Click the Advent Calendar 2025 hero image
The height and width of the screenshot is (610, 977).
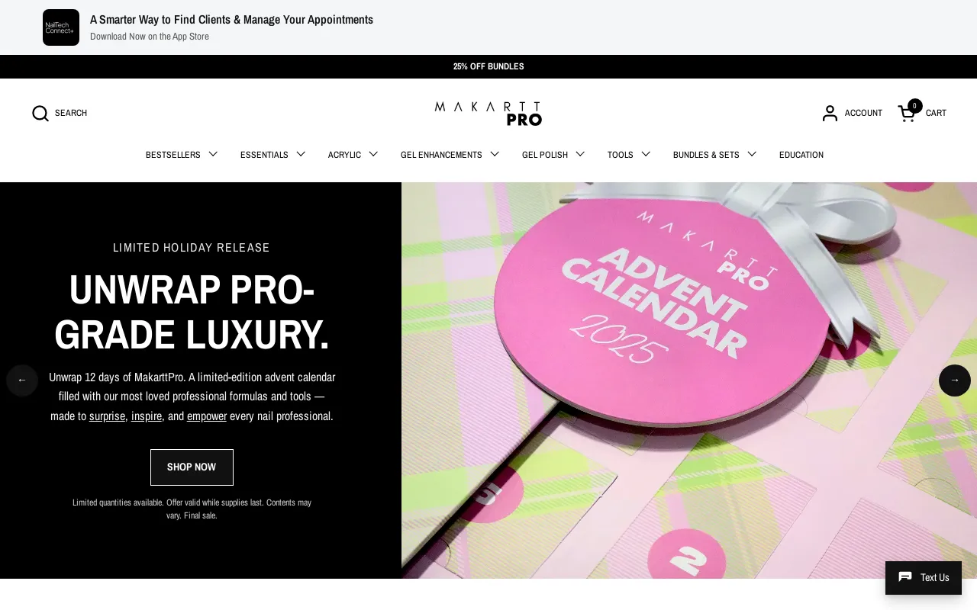pos(689,380)
